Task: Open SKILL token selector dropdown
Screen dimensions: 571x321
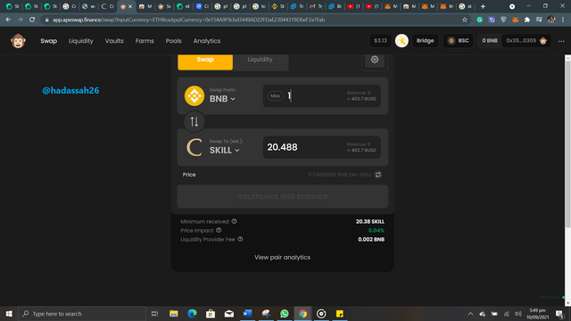Action: pyautogui.click(x=224, y=150)
